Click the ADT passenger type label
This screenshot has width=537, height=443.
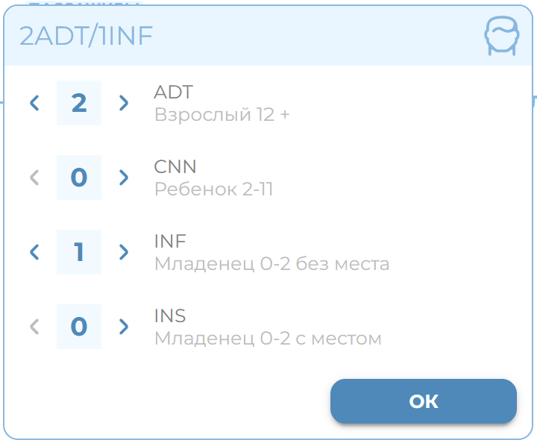[x=173, y=92]
